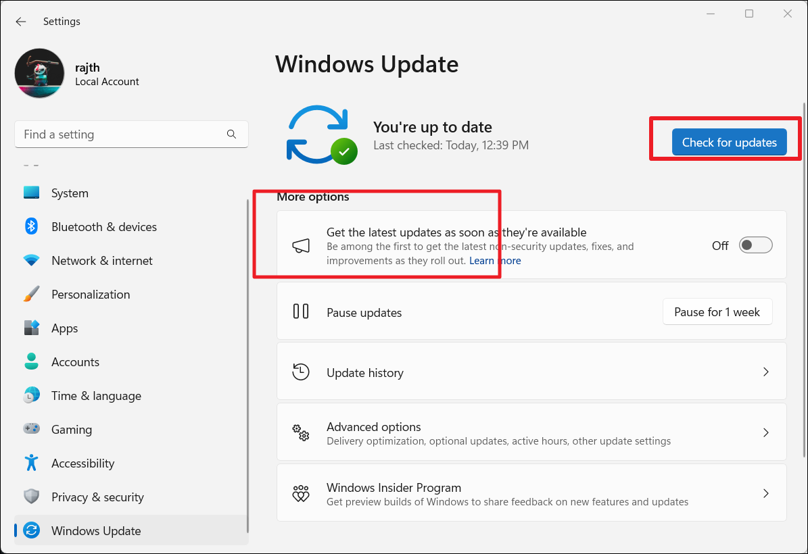Select the Privacy & security shield icon

click(x=31, y=497)
